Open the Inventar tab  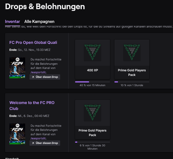point(12,22)
